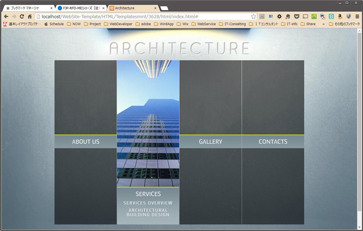
Task: Click the ARCHITECTURE logo title
Action: click(x=179, y=48)
